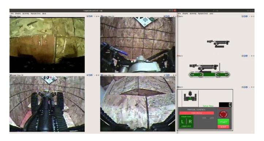Open the Help menu in the left rqt window
The height and width of the screenshot is (141, 264).
pyautogui.click(x=44, y=13)
